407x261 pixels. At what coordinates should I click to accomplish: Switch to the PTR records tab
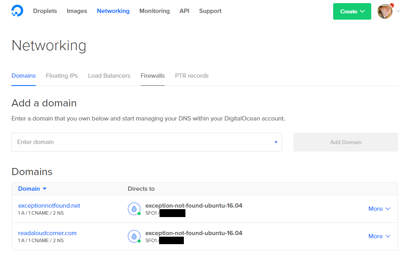pos(192,76)
